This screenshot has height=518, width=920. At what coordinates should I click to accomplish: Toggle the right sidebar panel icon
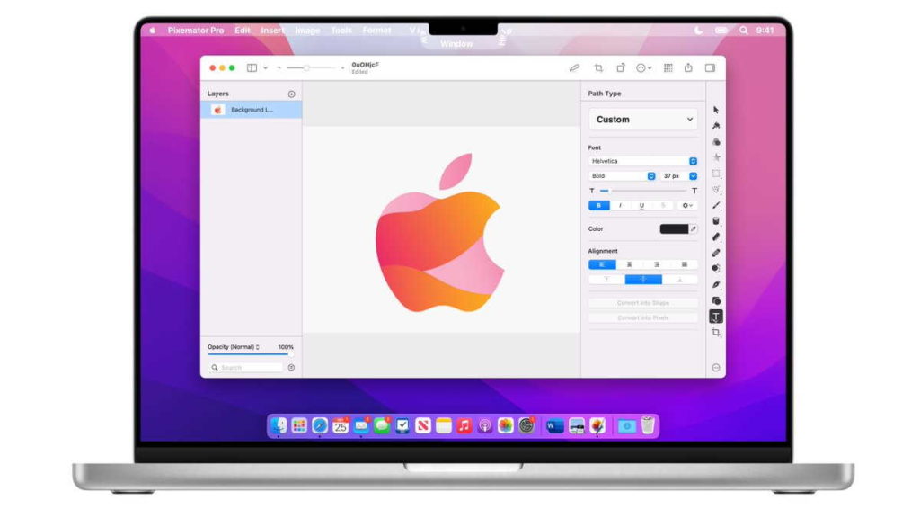coord(710,68)
